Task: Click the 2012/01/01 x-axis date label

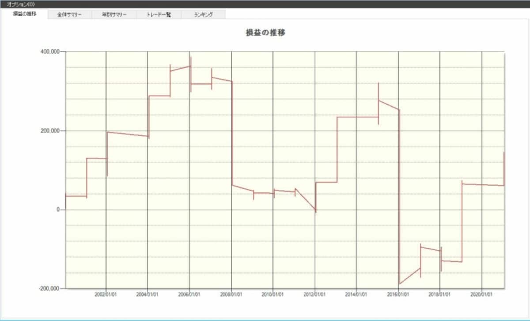Action: [x=315, y=294]
